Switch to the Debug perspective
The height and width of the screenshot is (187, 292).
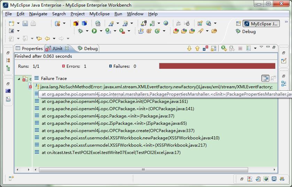click(x=246, y=31)
